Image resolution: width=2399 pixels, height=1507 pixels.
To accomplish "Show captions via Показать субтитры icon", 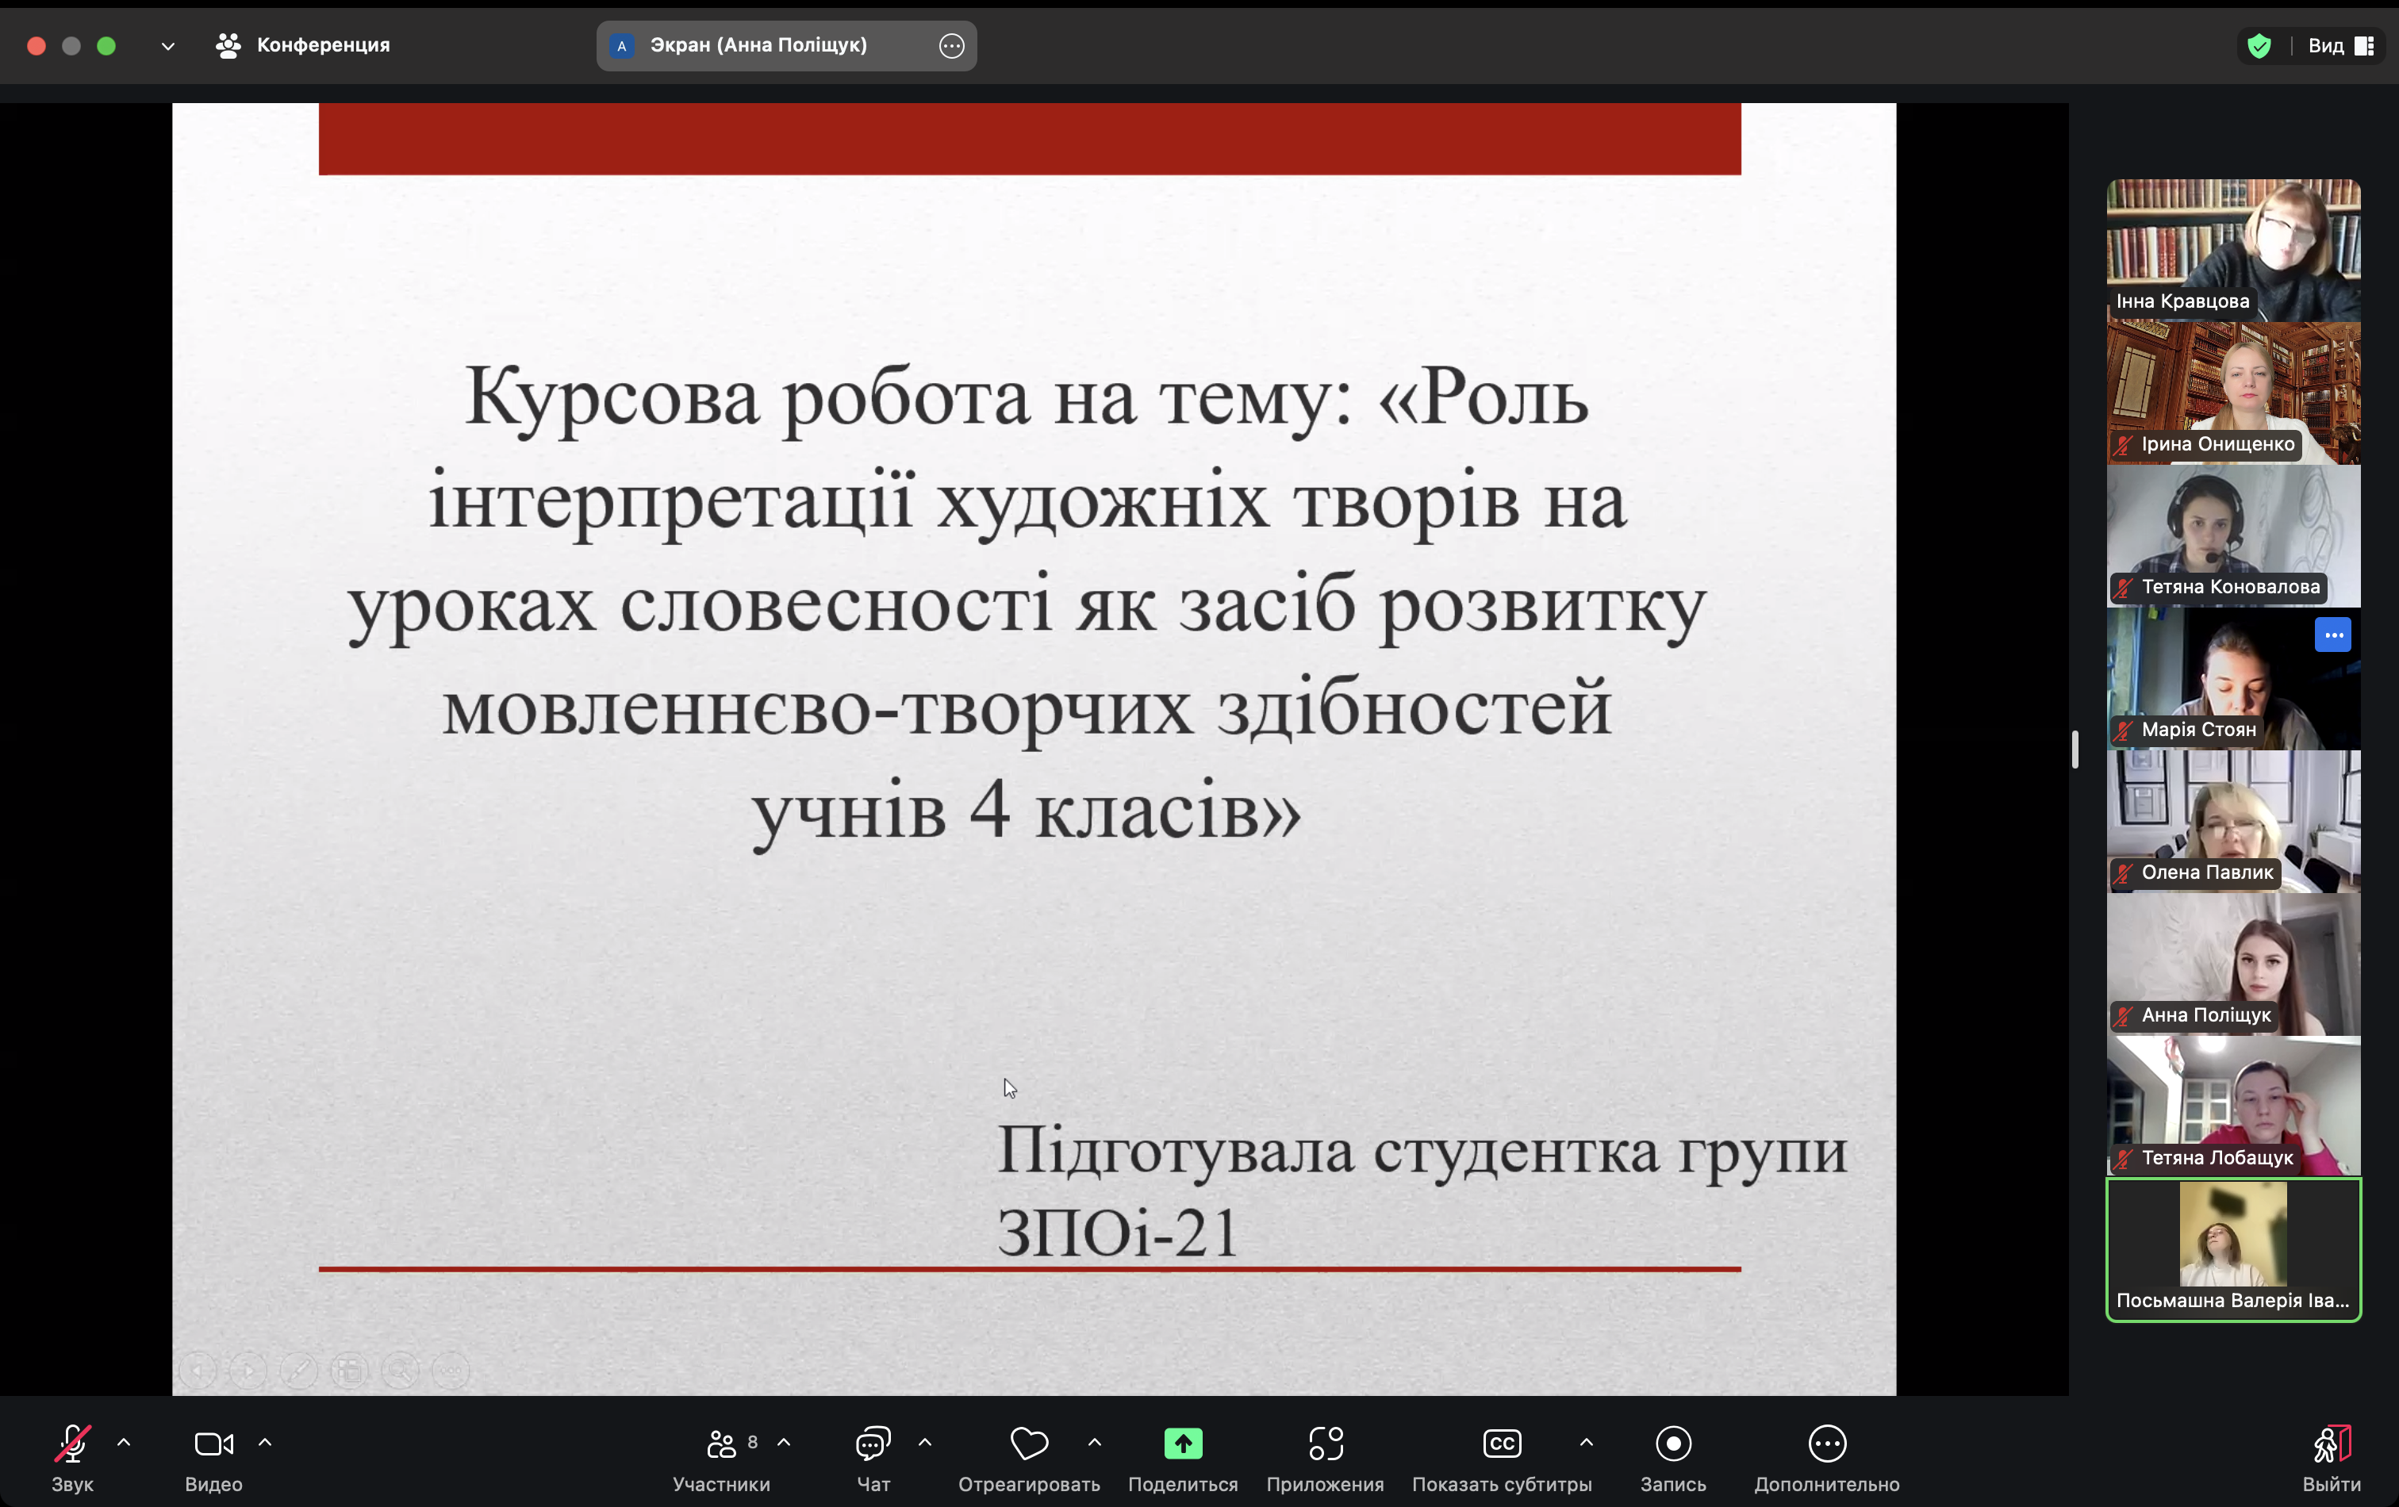I will click(1502, 1445).
